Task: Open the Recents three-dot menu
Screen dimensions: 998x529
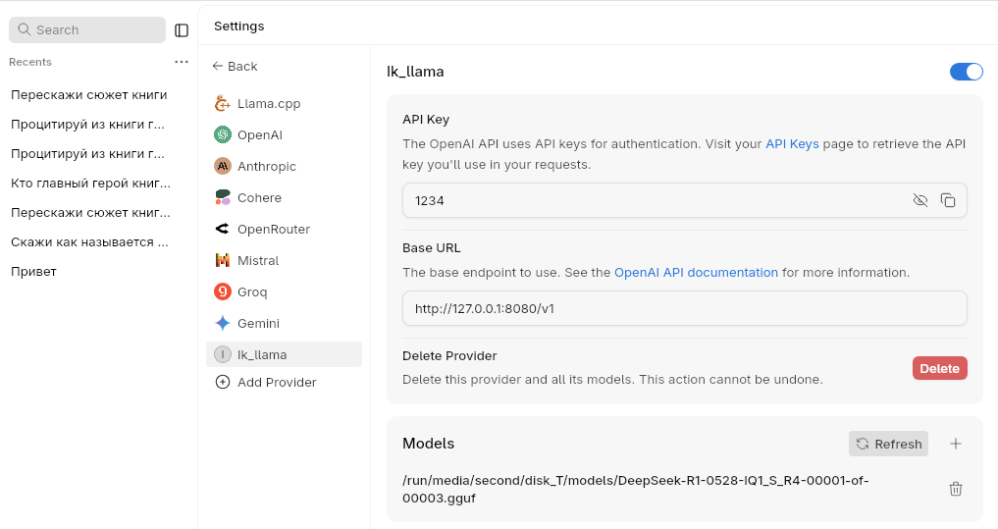Action: click(x=182, y=62)
